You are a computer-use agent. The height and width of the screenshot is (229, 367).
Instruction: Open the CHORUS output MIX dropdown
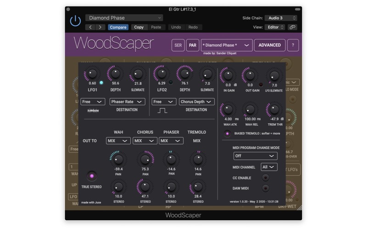tap(145, 141)
